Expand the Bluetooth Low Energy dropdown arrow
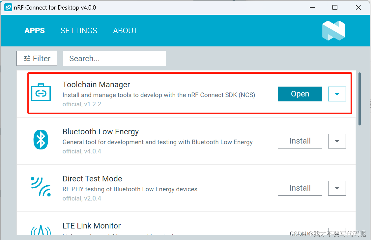 click(337, 141)
